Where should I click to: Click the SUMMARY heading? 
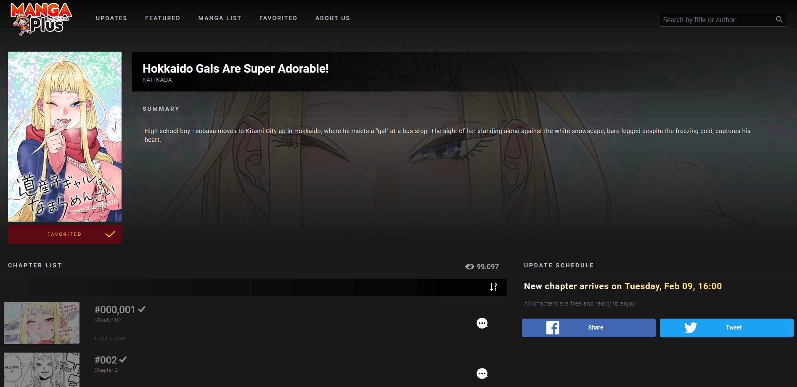[x=161, y=109]
